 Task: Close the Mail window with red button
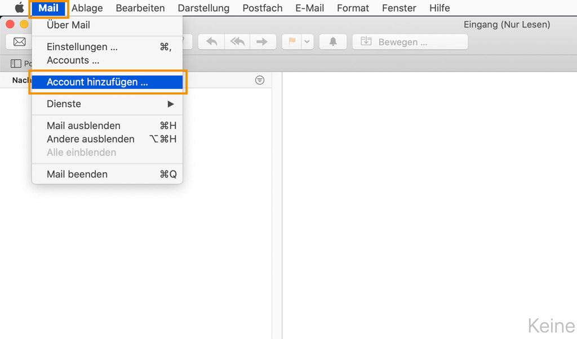(x=10, y=24)
